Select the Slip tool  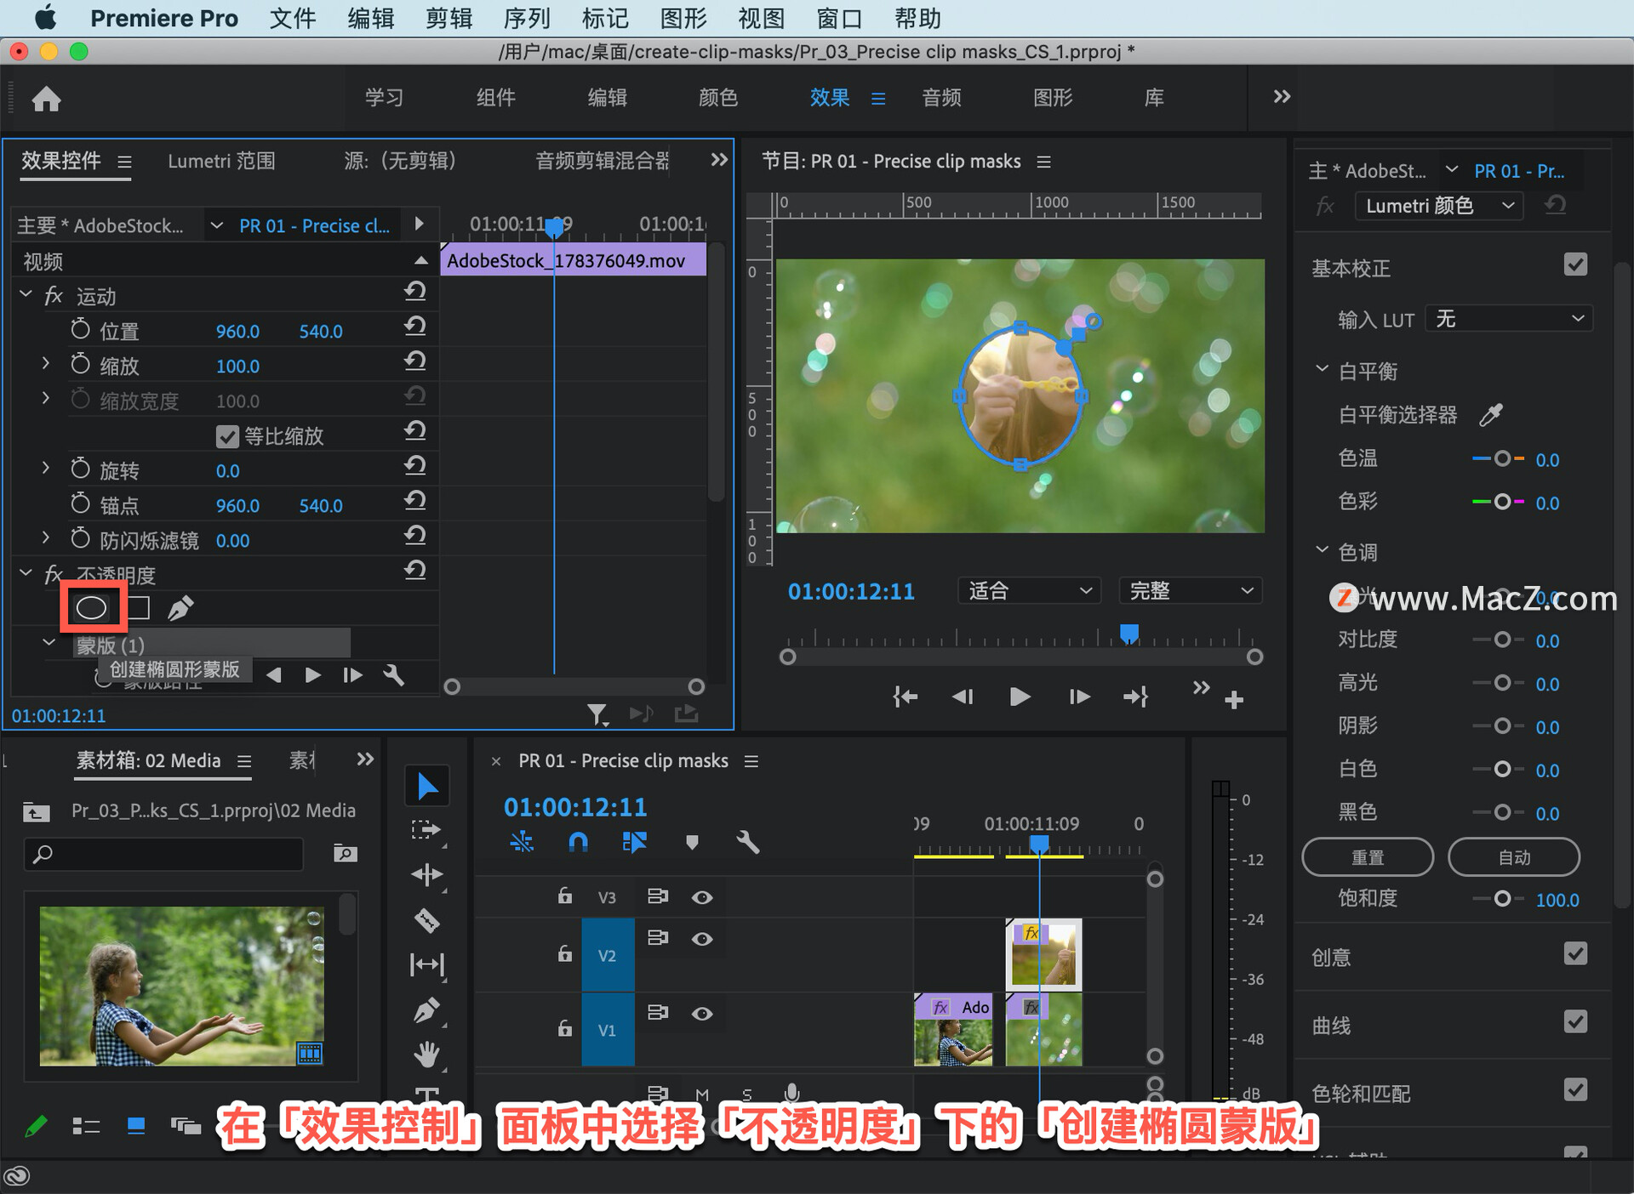point(426,964)
